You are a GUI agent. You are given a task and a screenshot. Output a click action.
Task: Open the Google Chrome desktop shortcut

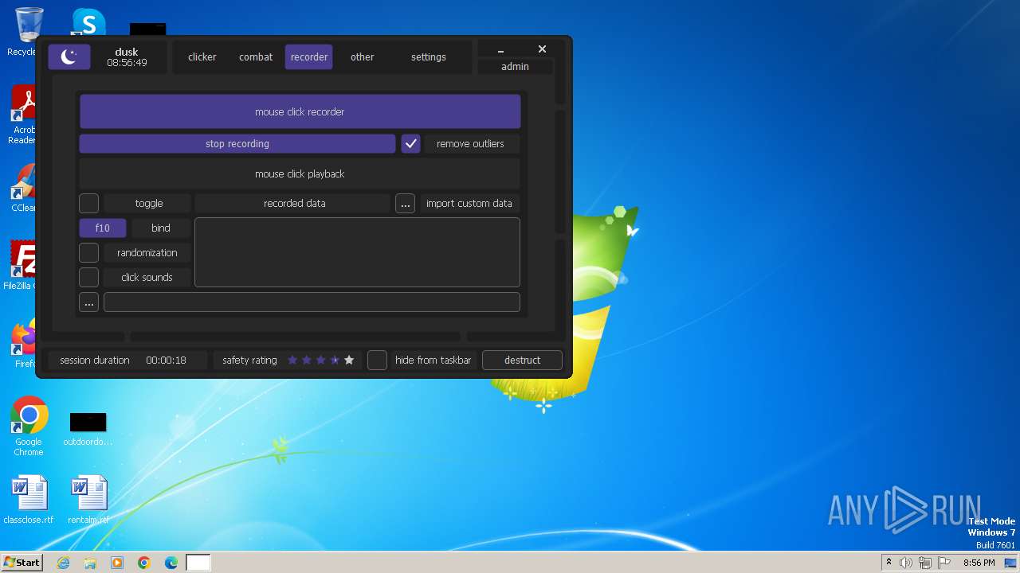coord(29,427)
